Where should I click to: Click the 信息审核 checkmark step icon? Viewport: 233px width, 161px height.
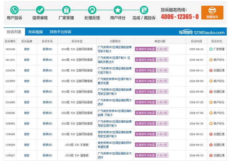coord(40,10)
